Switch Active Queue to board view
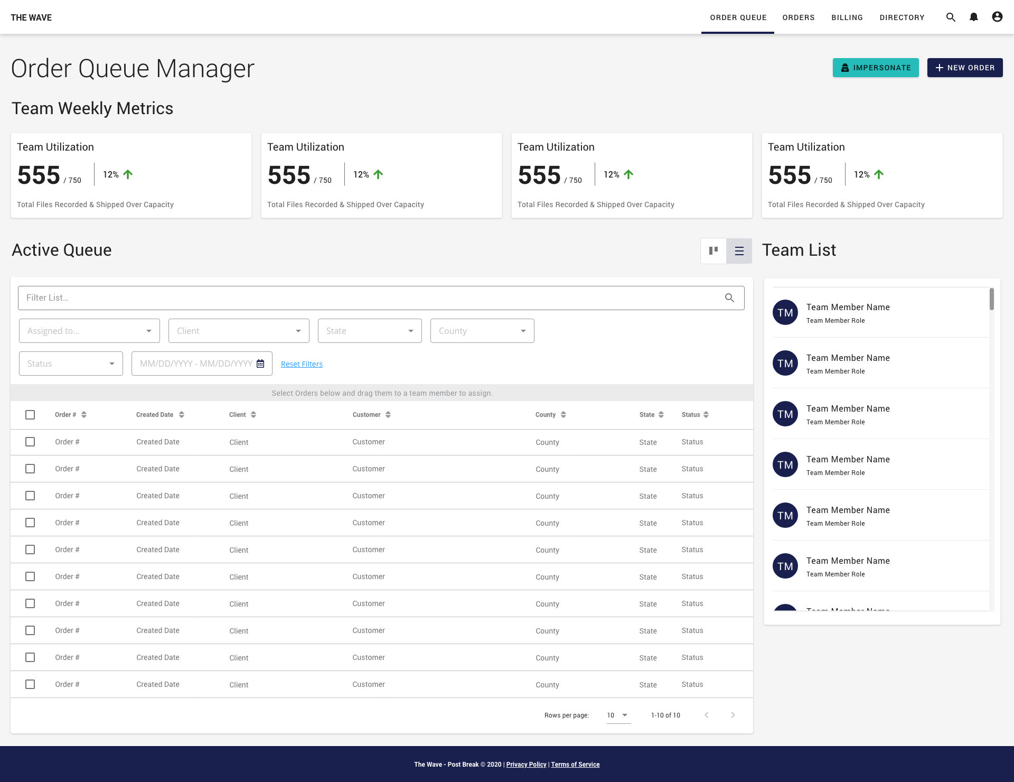This screenshot has width=1014, height=782. point(713,251)
